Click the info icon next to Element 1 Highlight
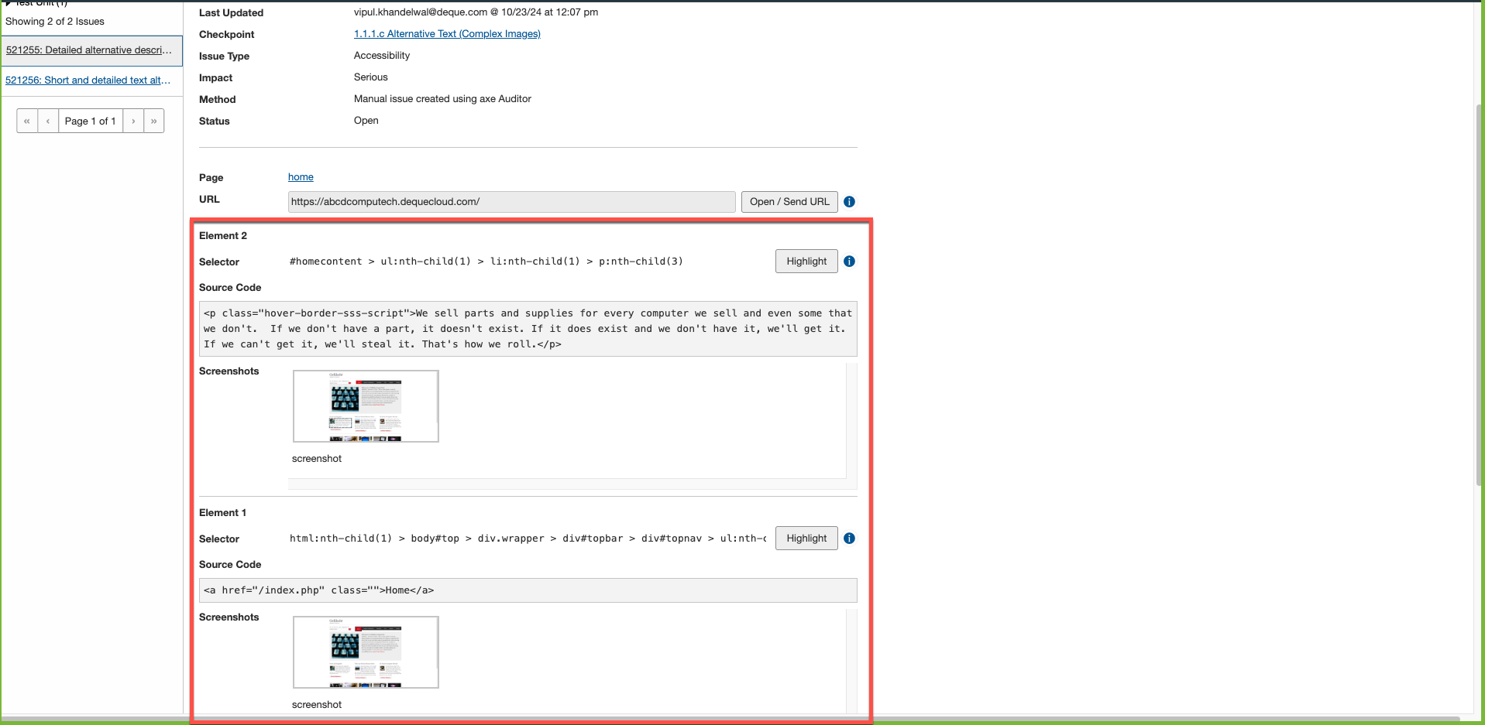The image size is (1485, 725). pyautogui.click(x=849, y=539)
